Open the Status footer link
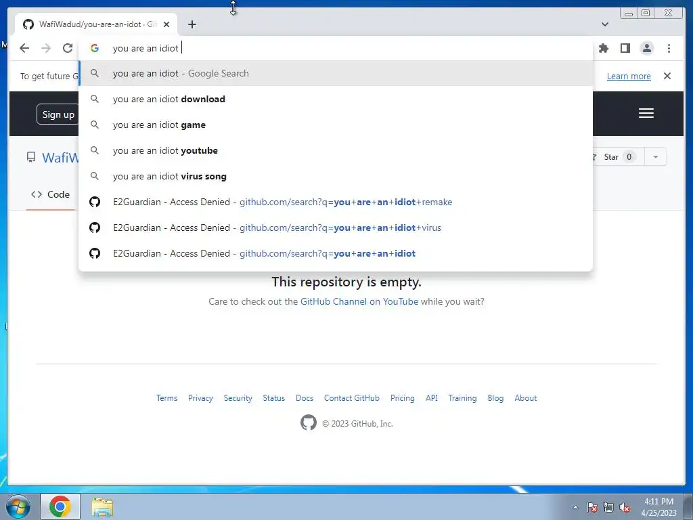 [x=274, y=398]
